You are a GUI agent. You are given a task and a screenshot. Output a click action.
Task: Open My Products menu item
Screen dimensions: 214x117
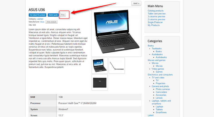point(154,25)
